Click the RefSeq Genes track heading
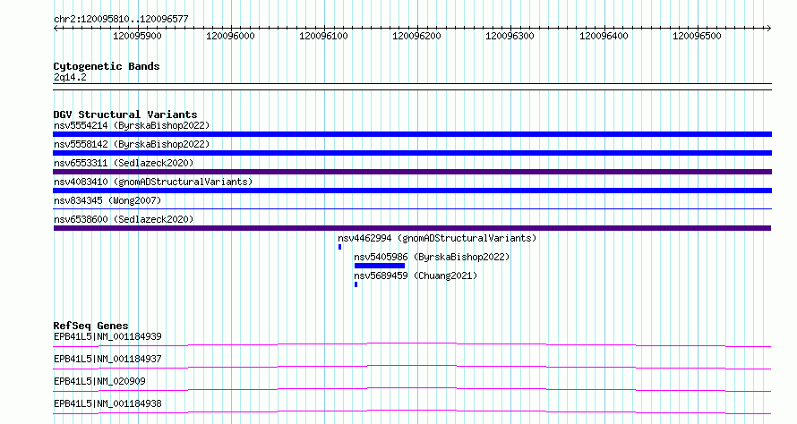Screen dimensions: 797x424 coord(91,326)
